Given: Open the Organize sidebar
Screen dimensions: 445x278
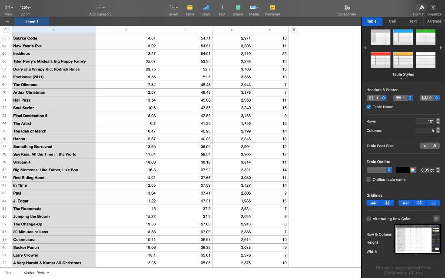Looking at the screenshot, I should tap(433, 7).
